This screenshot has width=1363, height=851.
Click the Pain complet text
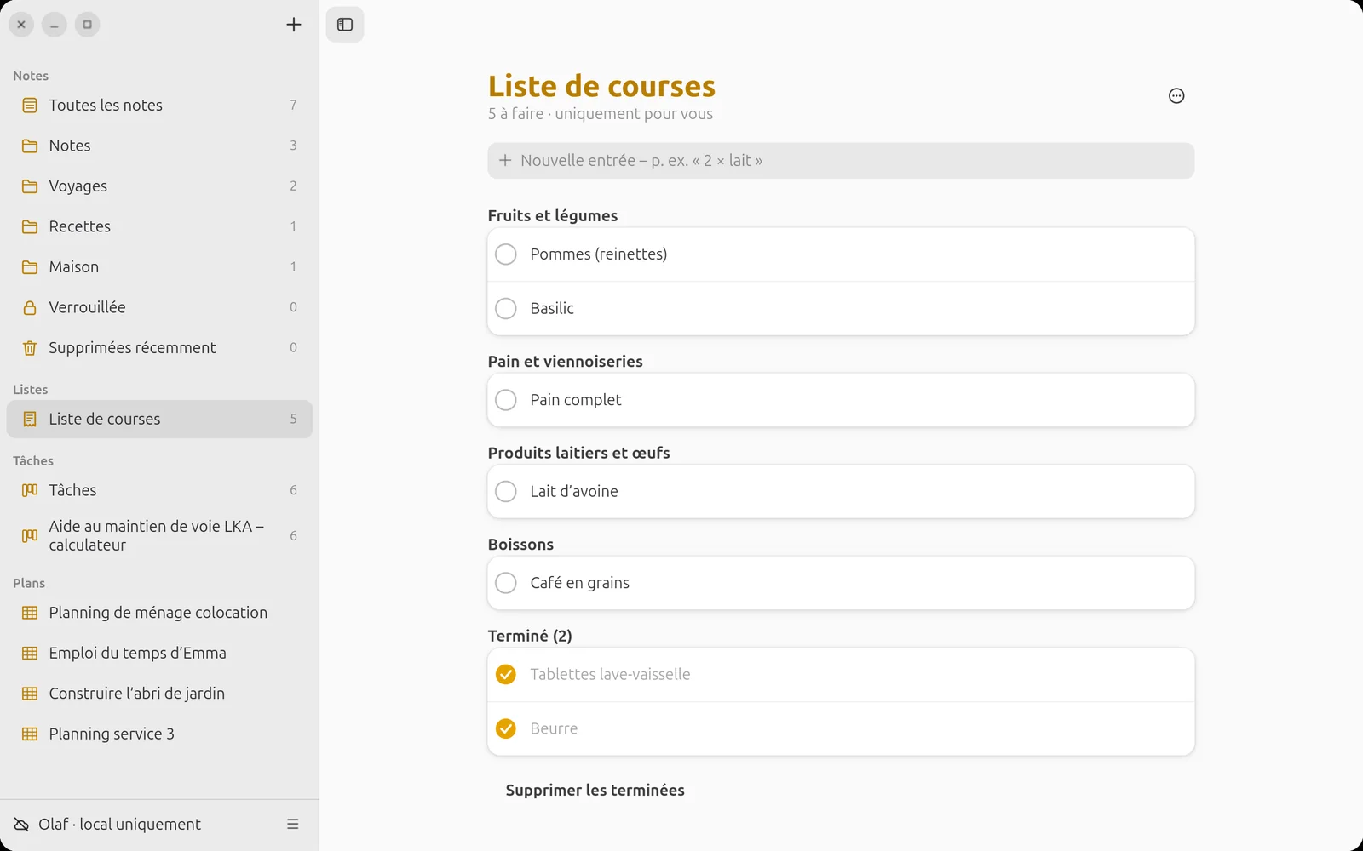click(x=576, y=400)
